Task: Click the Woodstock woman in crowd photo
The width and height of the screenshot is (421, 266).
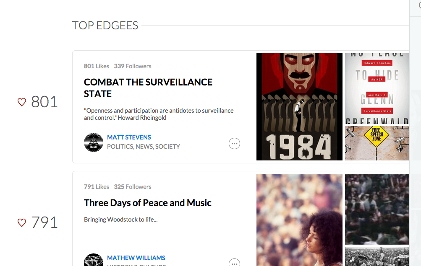Action: [299, 220]
